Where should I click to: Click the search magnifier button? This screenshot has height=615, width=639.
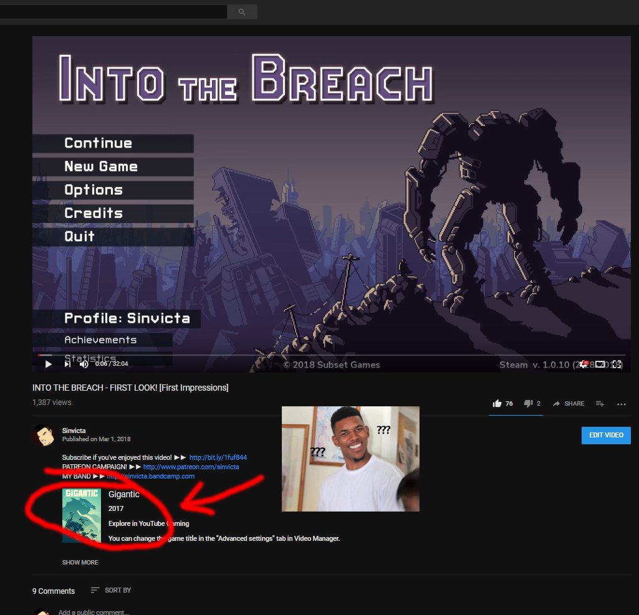click(242, 12)
